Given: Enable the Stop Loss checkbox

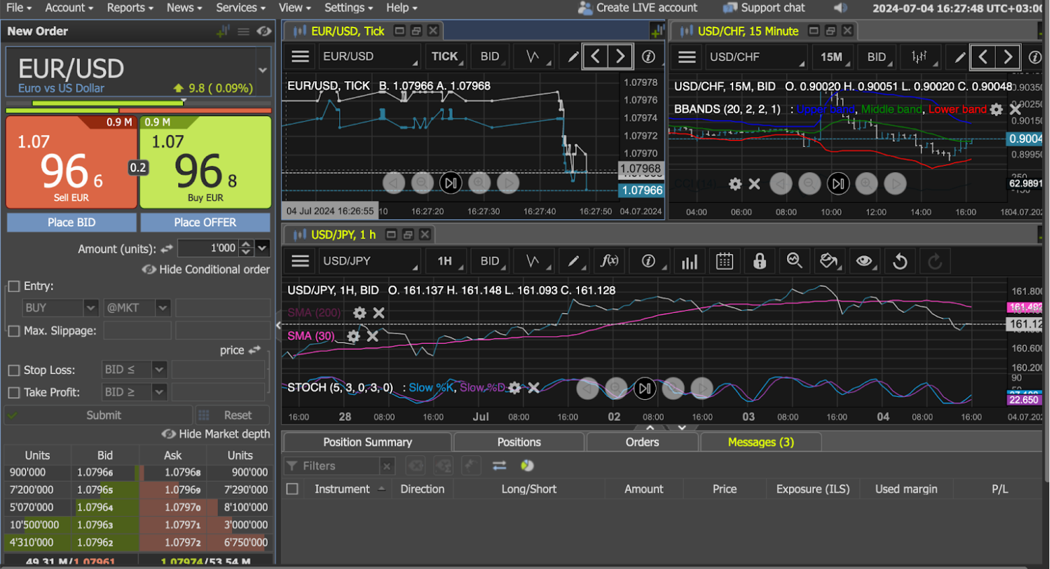Looking at the screenshot, I should (13, 370).
